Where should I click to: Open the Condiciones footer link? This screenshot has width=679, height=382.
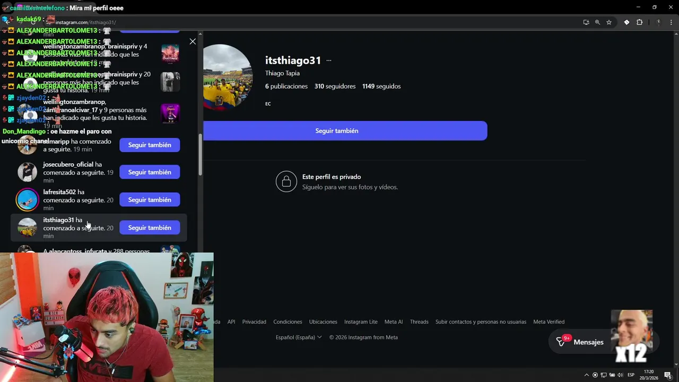[x=288, y=322]
